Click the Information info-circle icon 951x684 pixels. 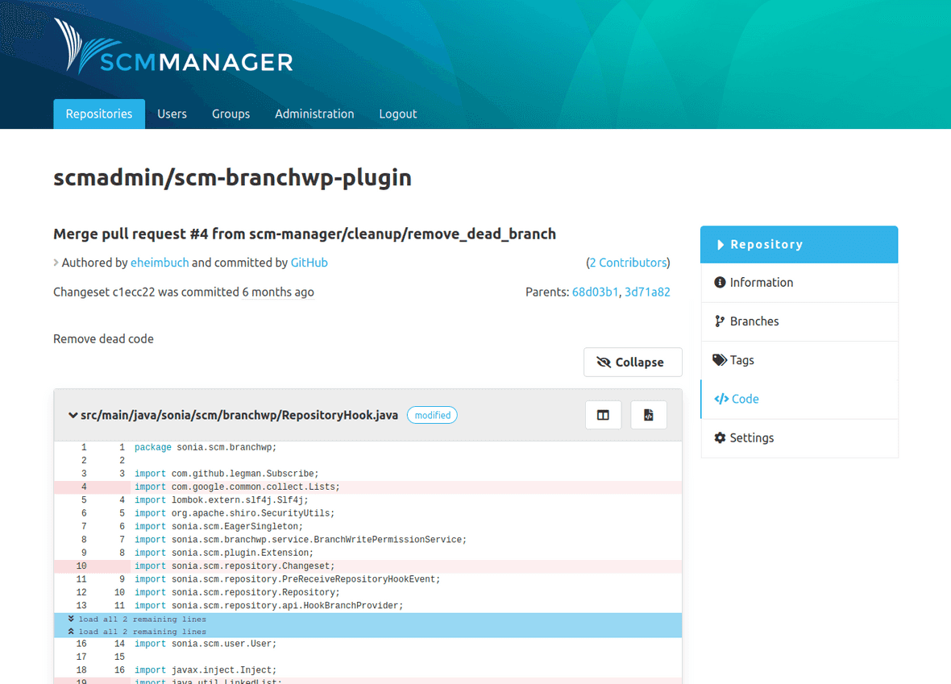(x=720, y=282)
